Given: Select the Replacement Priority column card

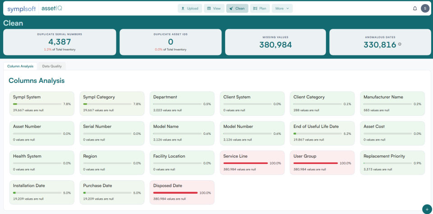Looking at the screenshot, I should [x=392, y=163].
